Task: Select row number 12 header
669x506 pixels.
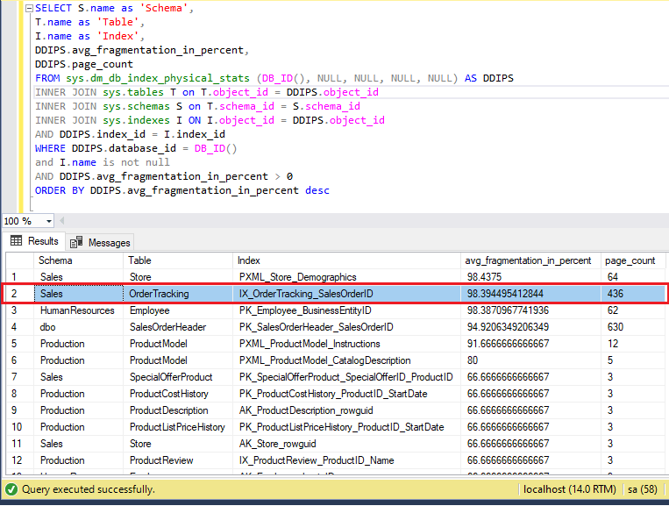Action: 20,460
